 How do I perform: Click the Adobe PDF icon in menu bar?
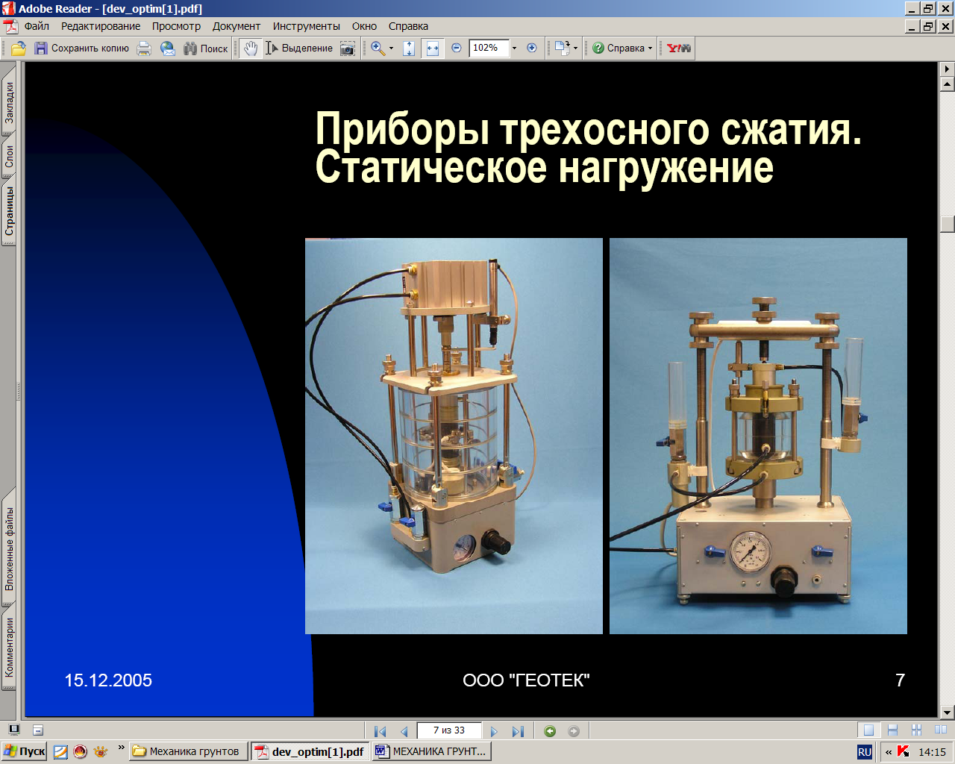click(x=10, y=26)
